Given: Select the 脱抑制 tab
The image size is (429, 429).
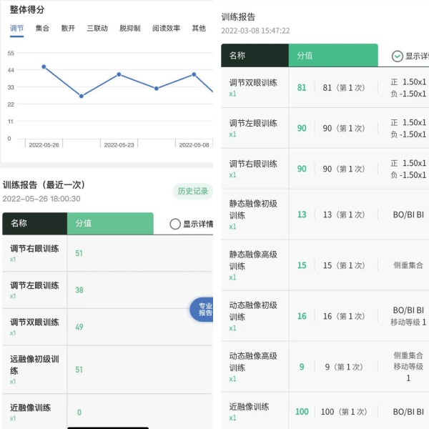Looking at the screenshot, I should [130, 28].
